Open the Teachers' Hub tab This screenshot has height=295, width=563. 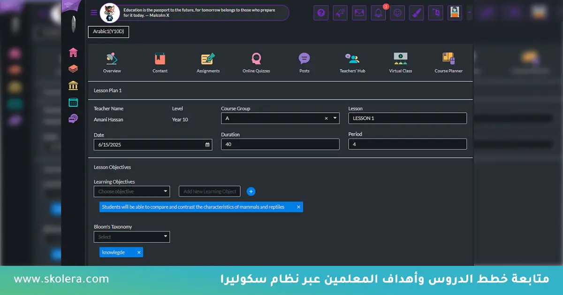pos(352,62)
